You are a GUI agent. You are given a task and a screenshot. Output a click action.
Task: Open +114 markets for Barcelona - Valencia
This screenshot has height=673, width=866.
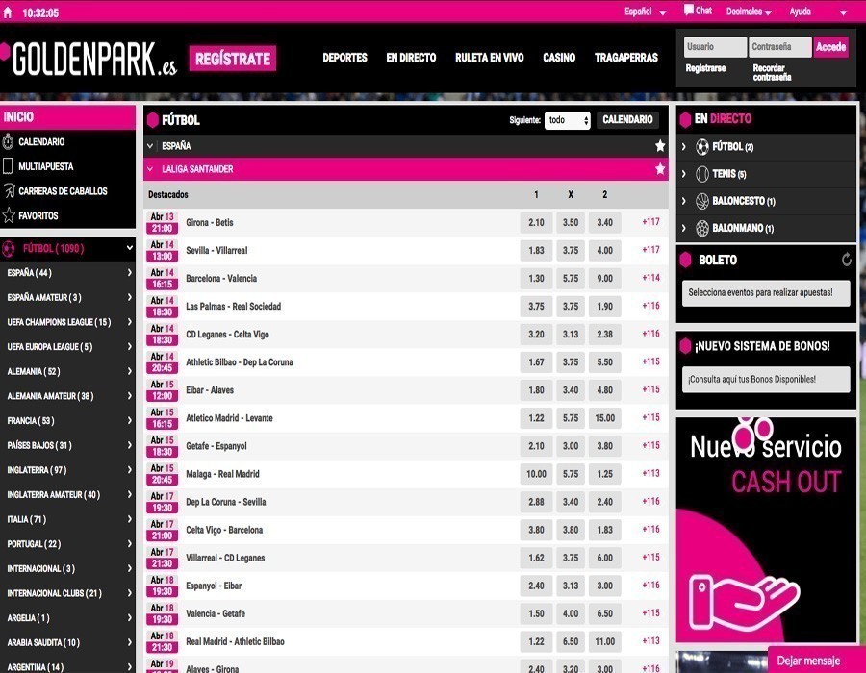click(x=650, y=278)
